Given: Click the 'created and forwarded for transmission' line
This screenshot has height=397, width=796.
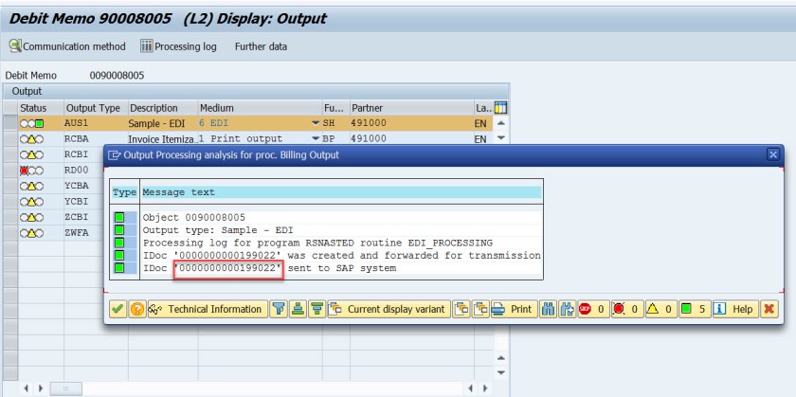Looking at the screenshot, I should [342, 256].
